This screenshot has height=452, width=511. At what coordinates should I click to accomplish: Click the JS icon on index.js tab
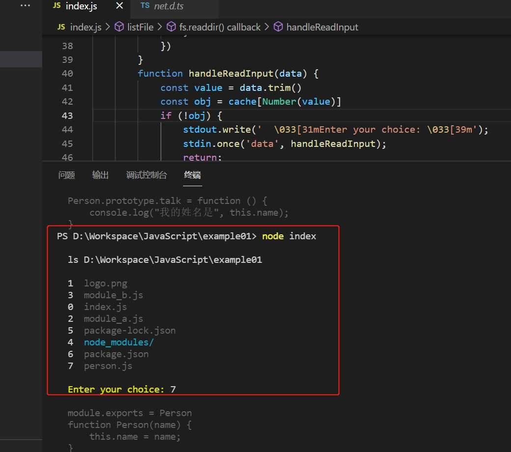tap(57, 5)
